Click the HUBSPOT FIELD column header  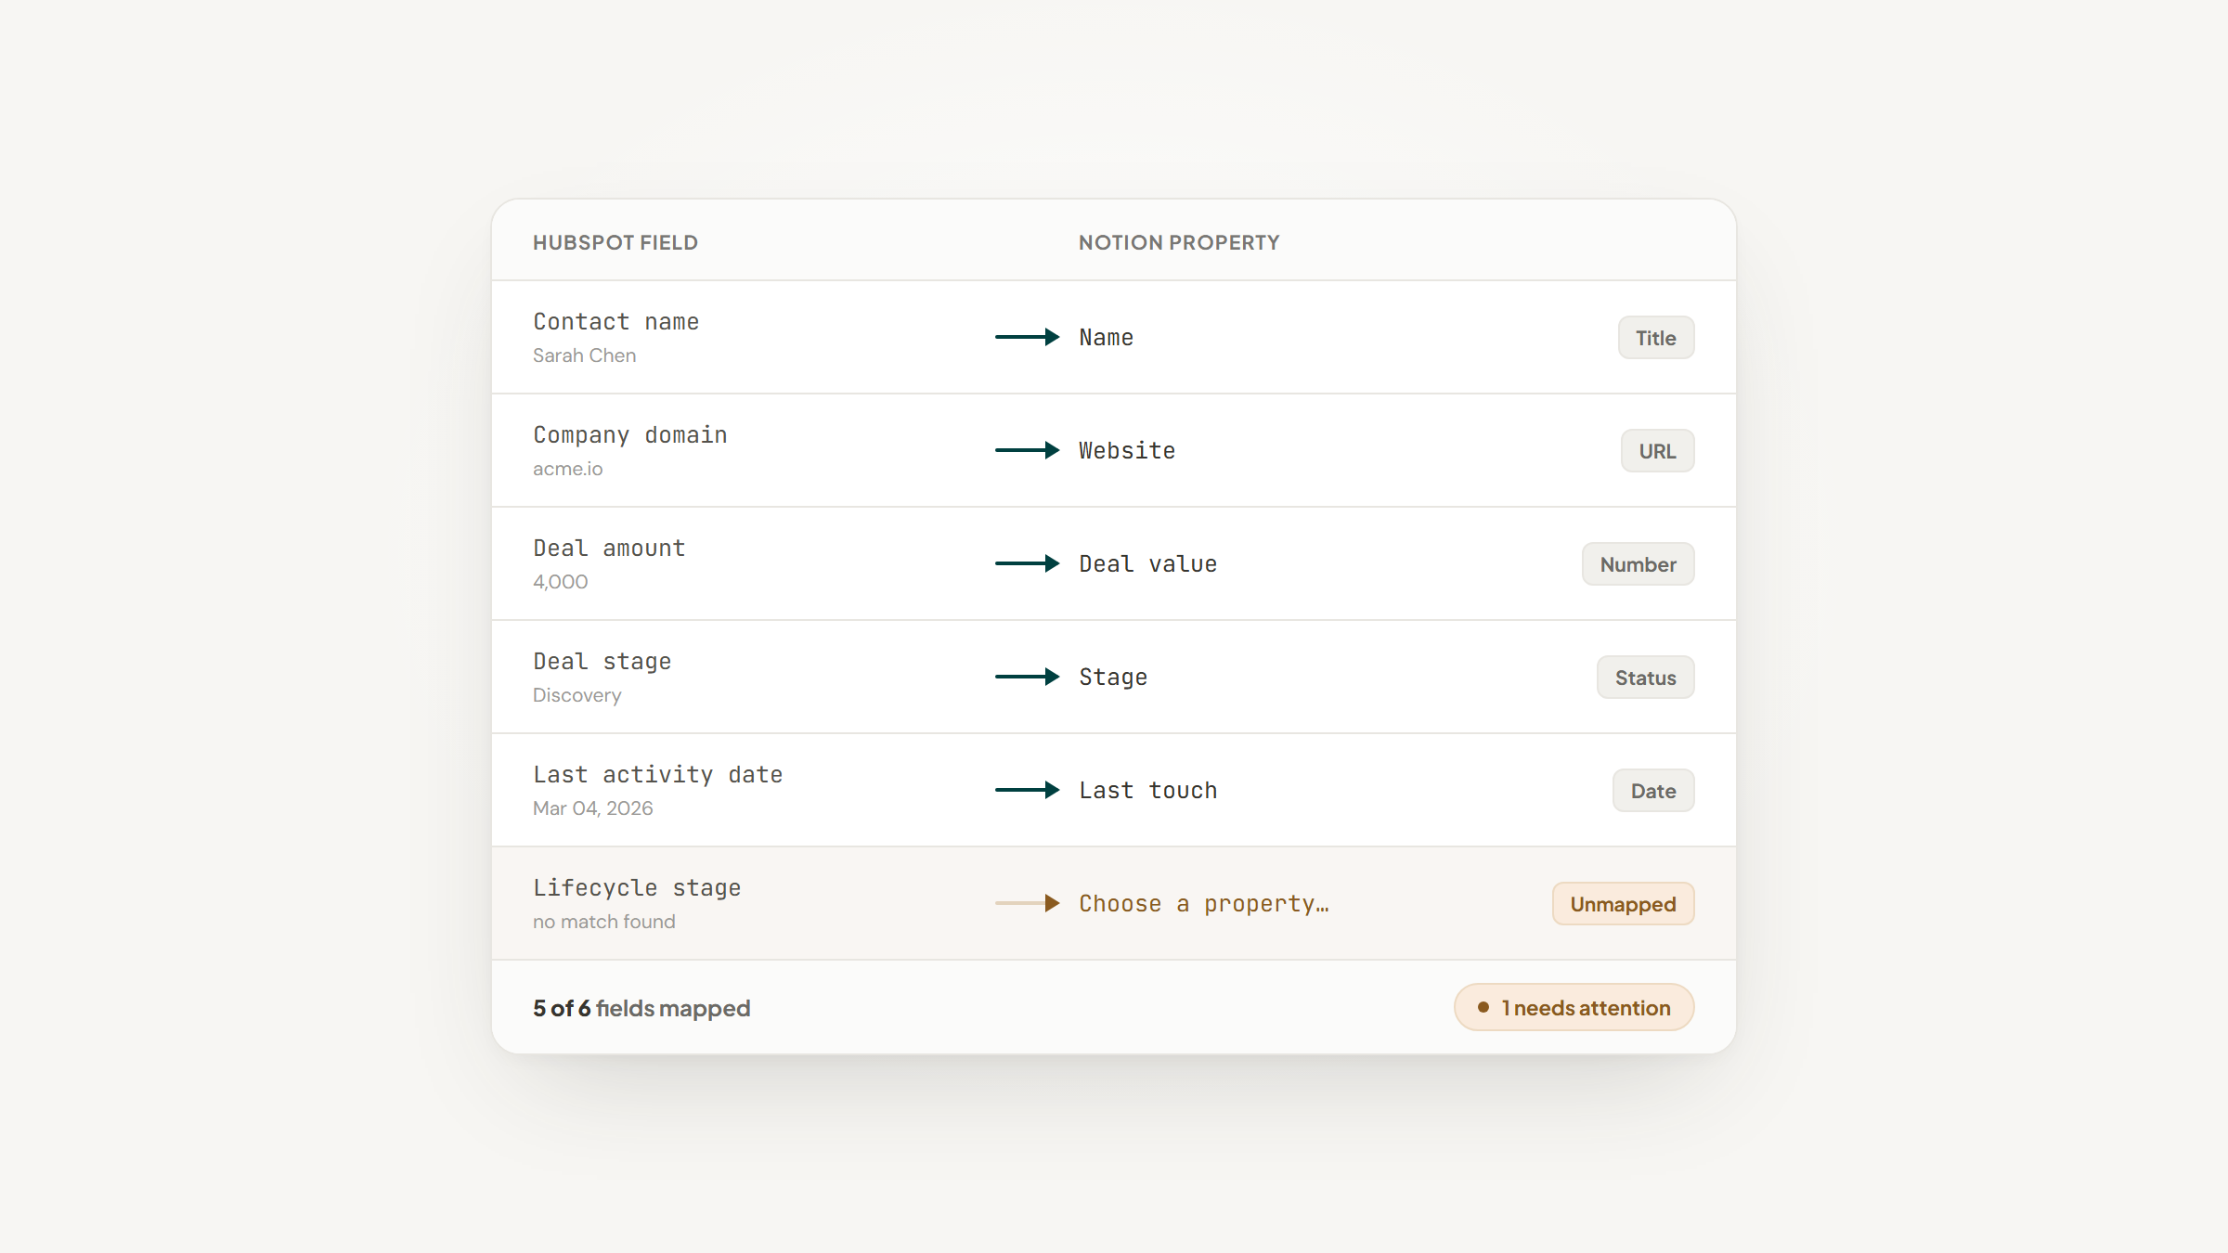click(x=615, y=242)
